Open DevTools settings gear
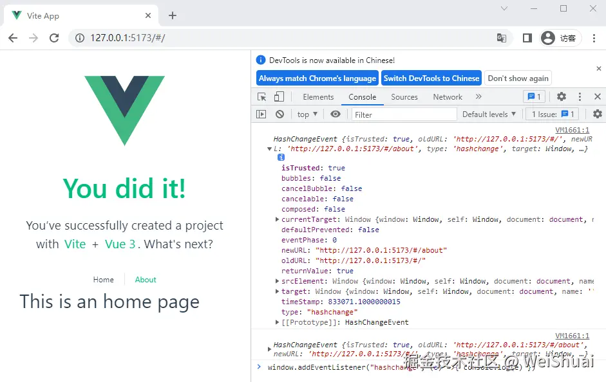Screen dimensions: 606x382 (561, 96)
